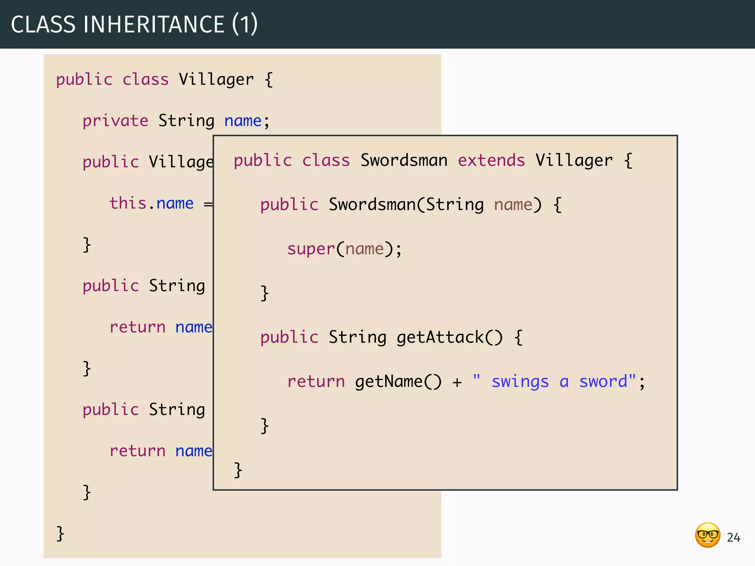Click the dark header bar background

(516, 24)
